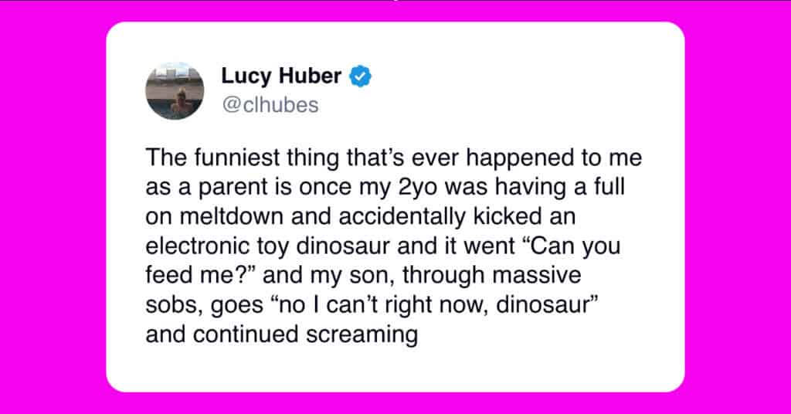Click the magenta background right of the card

pos(738,207)
